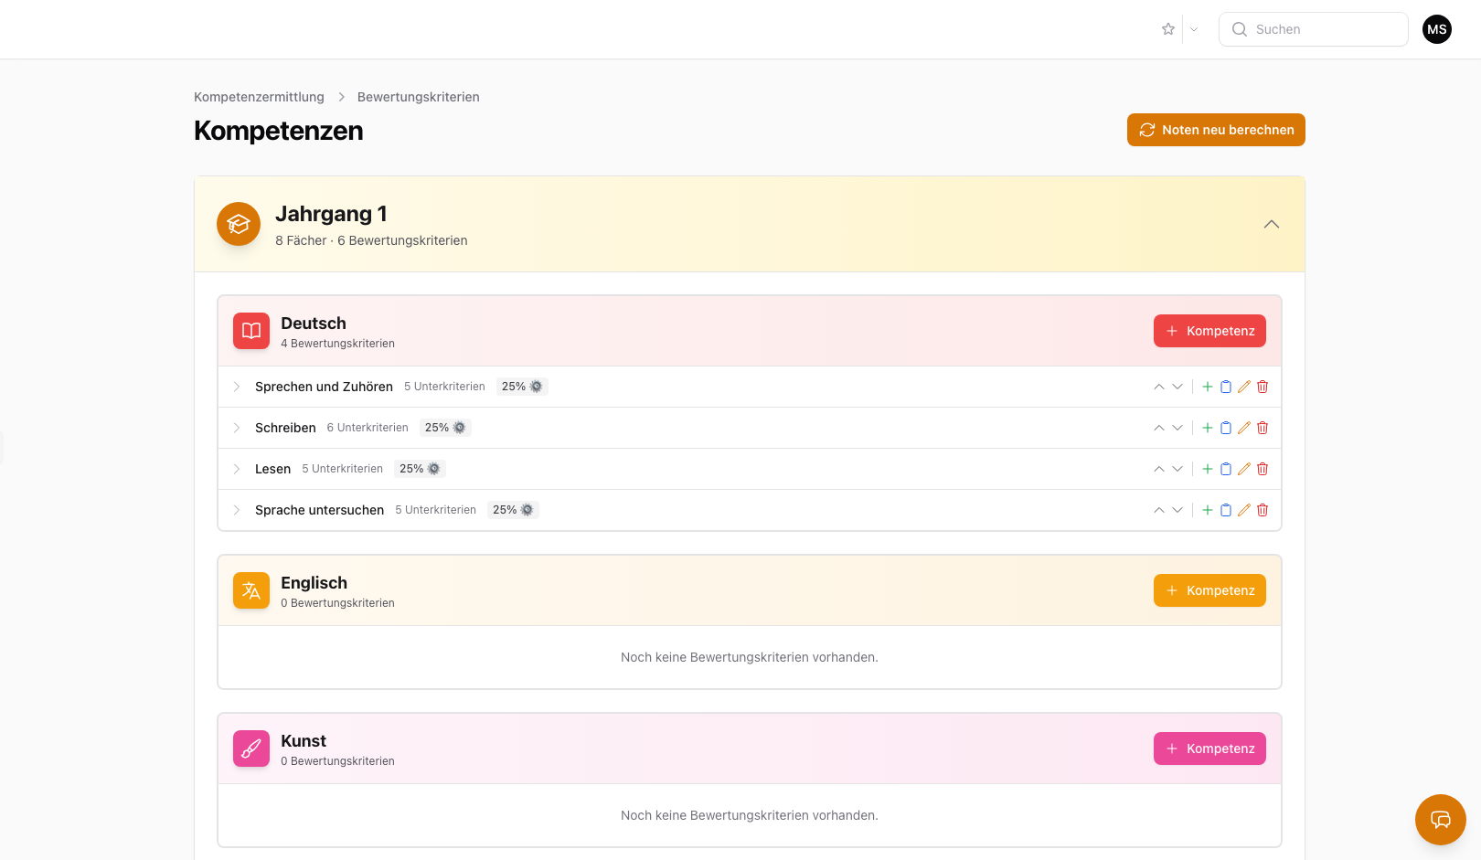Add sub-criterion to Sprache untersuchen via plus icon
This screenshot has width=1481, height=860.
[1208, 510]
